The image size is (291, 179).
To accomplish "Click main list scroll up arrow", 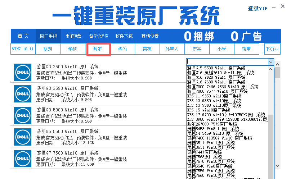I will pos(277,64).
